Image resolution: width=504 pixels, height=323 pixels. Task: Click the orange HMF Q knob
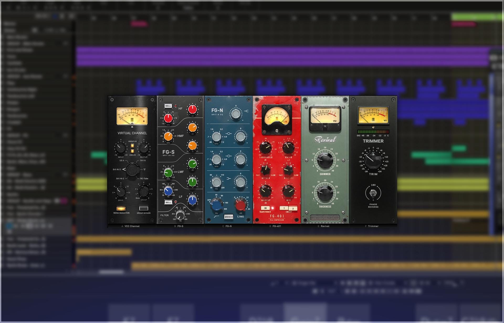pyautogui.click(x=192, y=145)
